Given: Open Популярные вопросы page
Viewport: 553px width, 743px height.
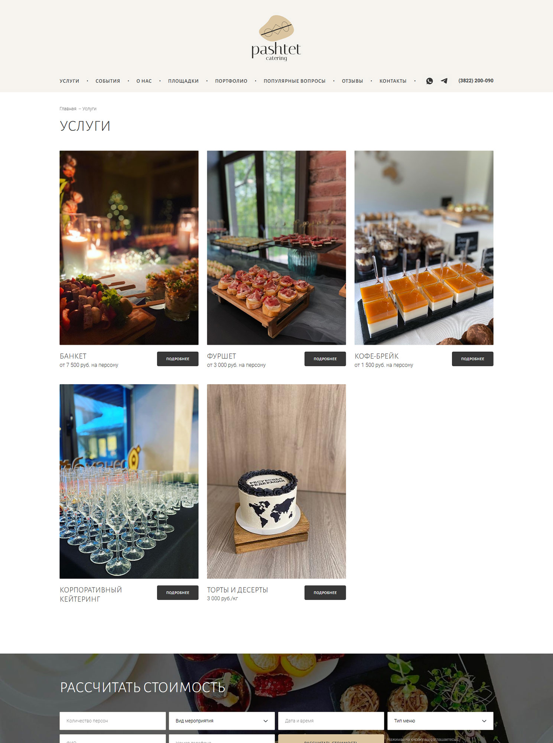Looking at the screenshot, I should click(x=295, y=81).
